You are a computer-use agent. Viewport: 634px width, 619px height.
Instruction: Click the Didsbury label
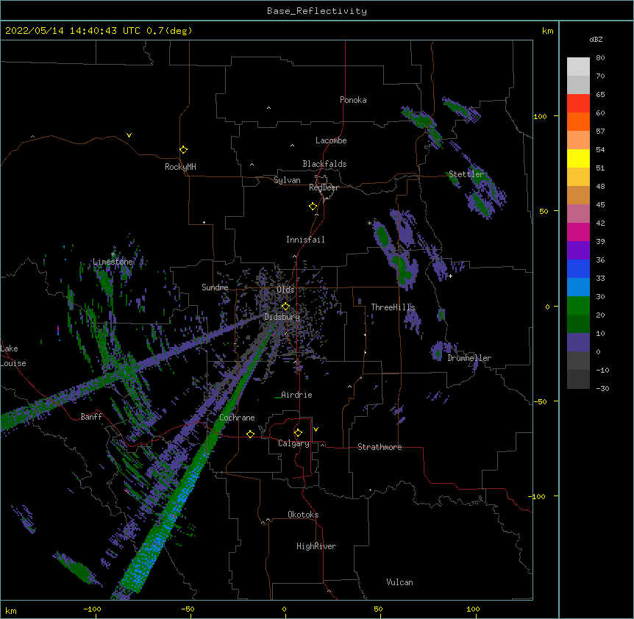282,317
